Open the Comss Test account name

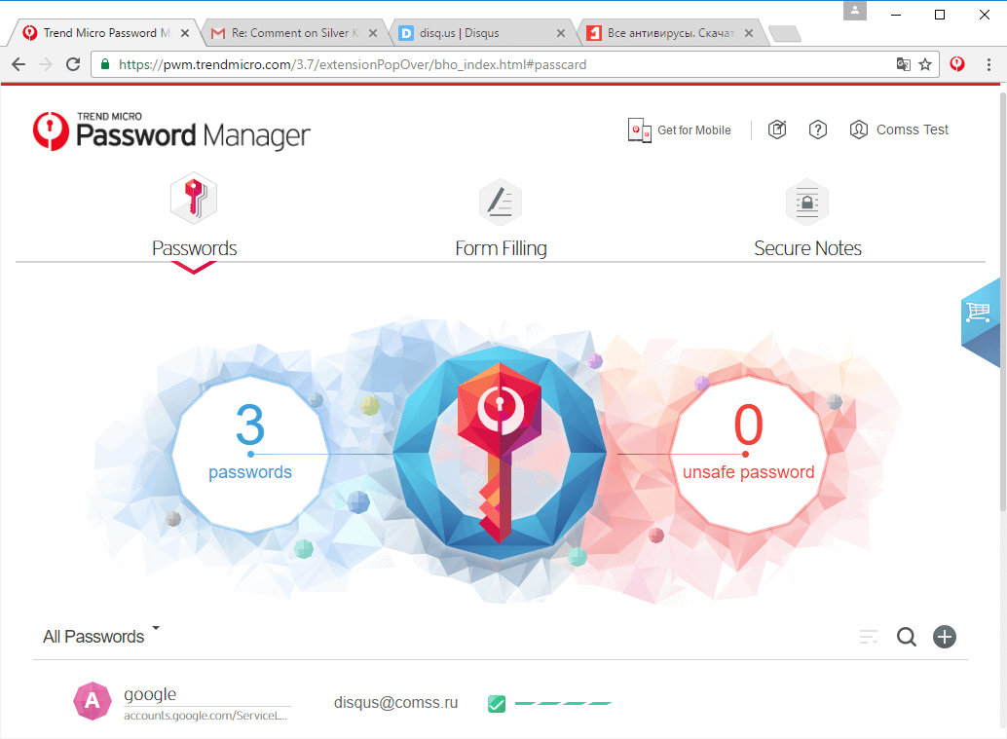pos(912,129)
